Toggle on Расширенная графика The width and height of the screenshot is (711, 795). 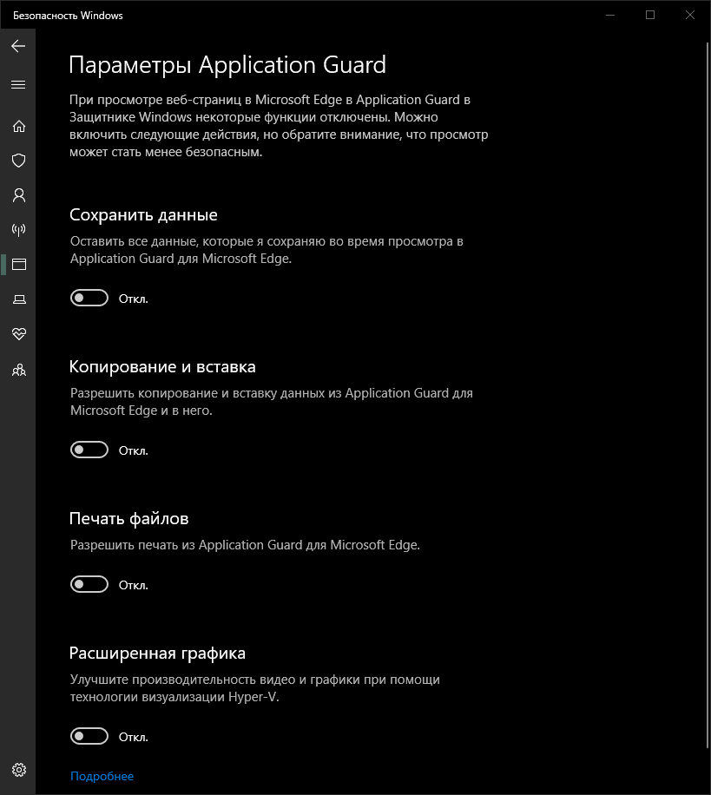(89, 736)
